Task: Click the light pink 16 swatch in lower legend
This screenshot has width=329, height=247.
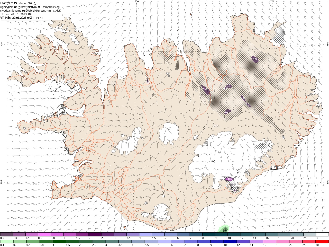Action: point(269,242)
